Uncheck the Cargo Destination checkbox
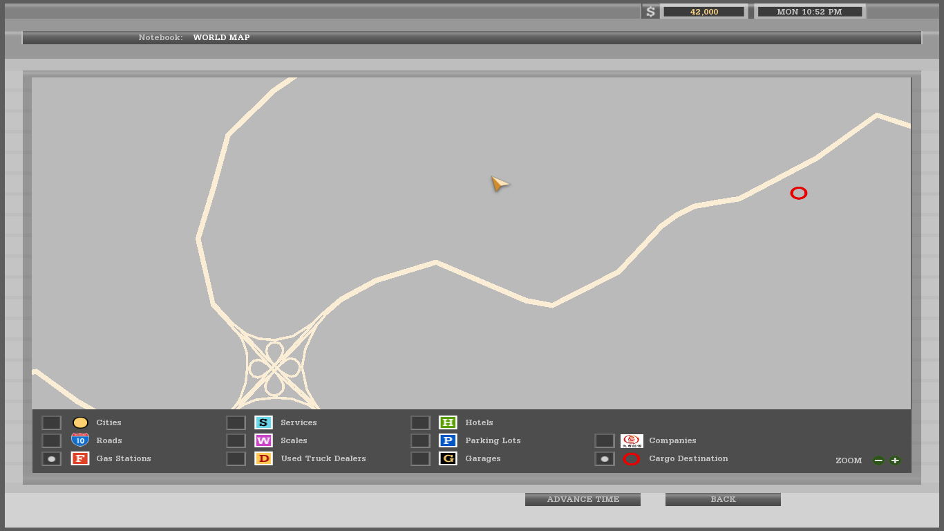 click(x=605, y=458)
